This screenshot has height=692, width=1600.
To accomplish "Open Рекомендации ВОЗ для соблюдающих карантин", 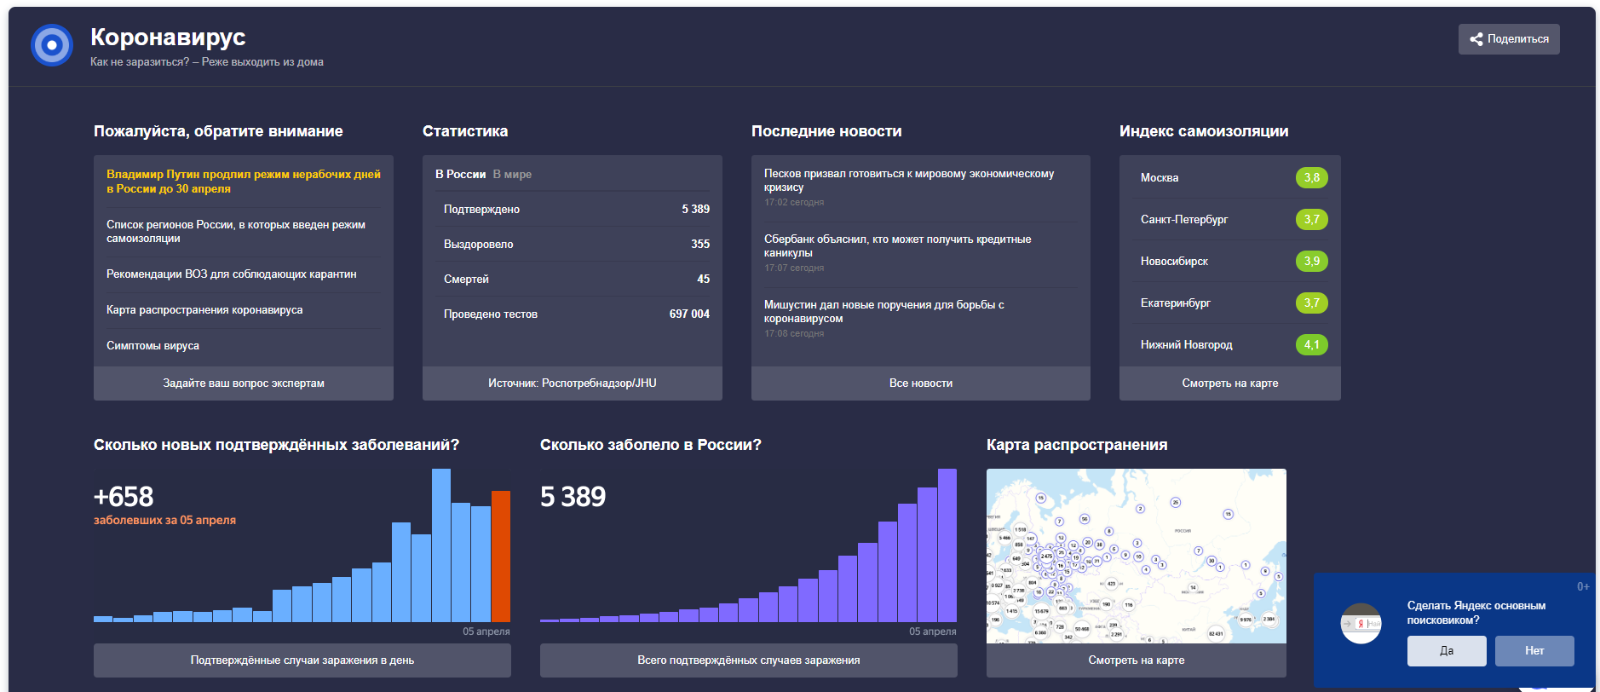I will point(232,274).
